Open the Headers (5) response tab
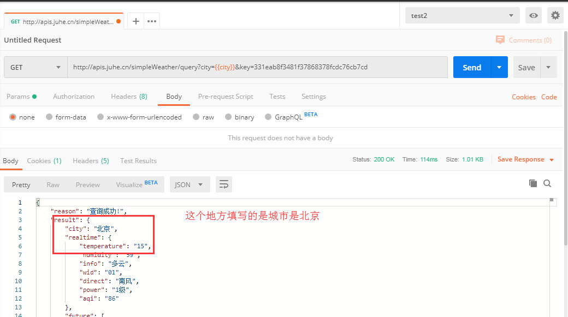 91,161
